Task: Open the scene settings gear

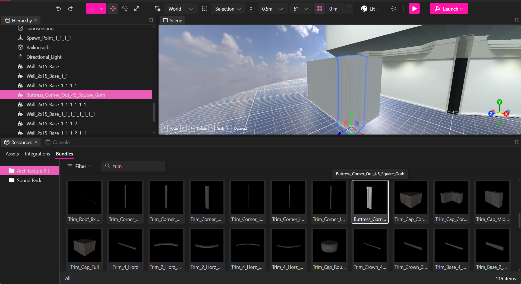Action: tap(393, 9)
